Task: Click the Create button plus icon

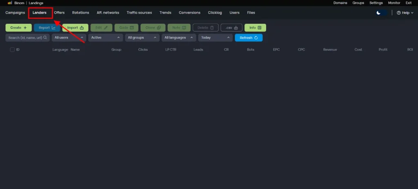Action: pyautogui.click(x=25, y=28)
